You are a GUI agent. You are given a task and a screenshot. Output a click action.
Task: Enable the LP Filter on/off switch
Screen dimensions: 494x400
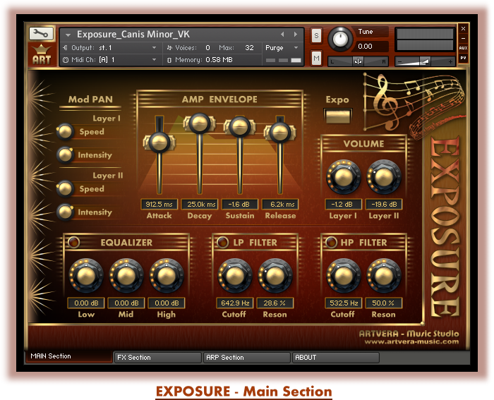click(222, 243)
